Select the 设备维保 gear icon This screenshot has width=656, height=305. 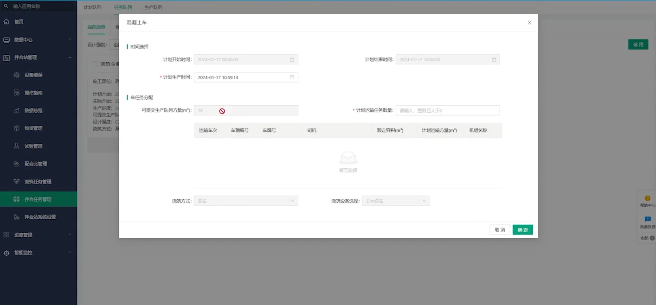click(x=17, y=75)
